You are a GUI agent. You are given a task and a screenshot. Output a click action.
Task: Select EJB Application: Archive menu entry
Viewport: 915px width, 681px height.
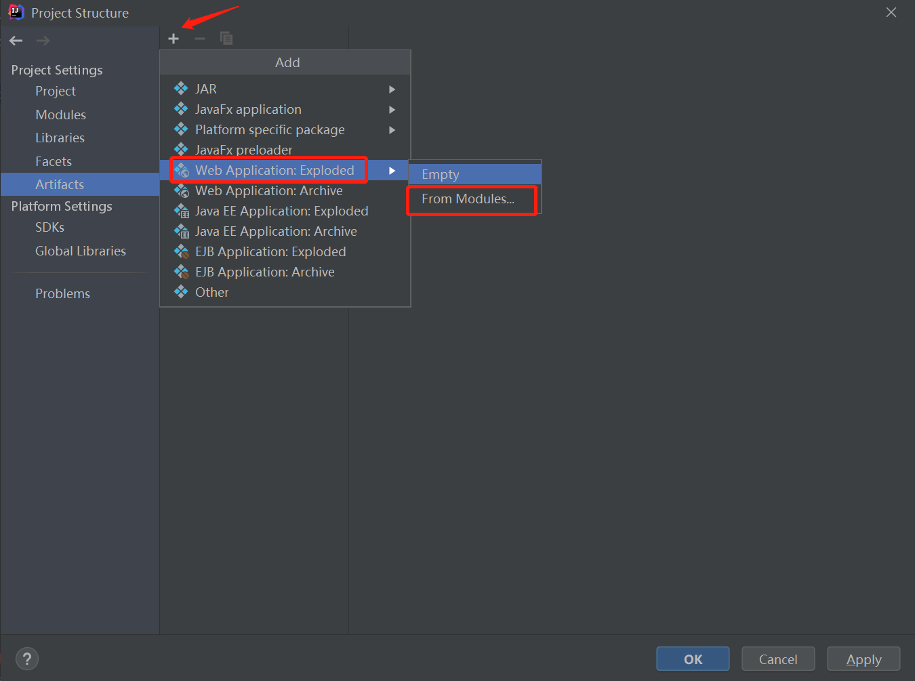(285, 272)
